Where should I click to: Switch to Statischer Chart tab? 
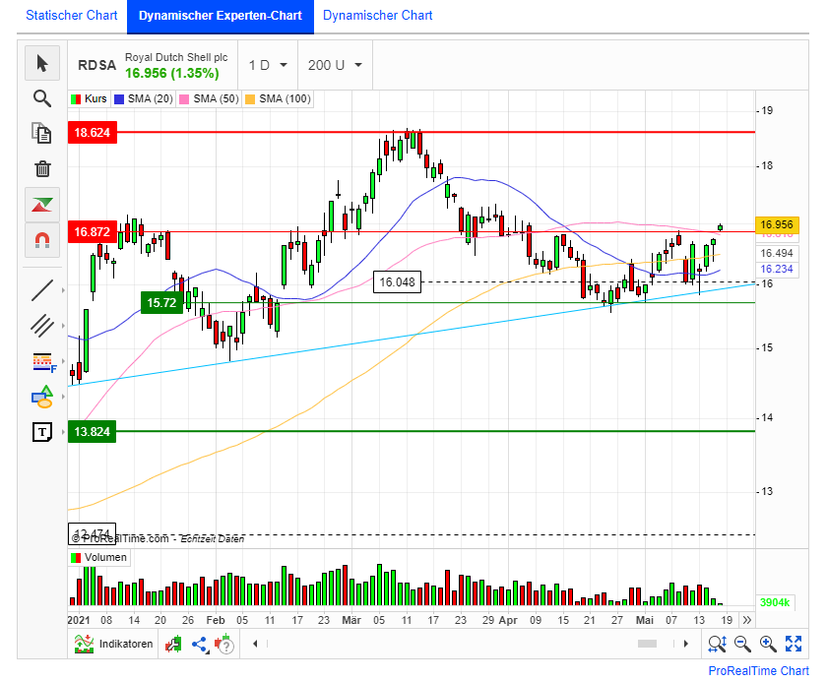[71, 16]
